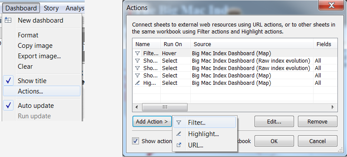Open the Dashboard menu

click(21, 8)
